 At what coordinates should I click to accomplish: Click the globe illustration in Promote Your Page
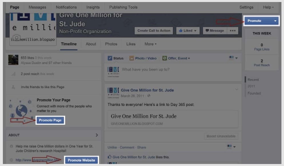pos(21,110)
